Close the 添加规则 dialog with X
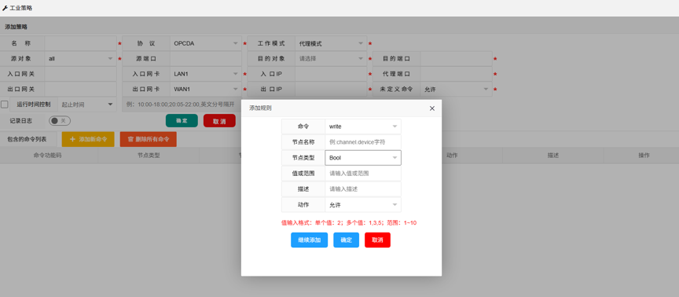The image size is (679, 297). click(431, 108)
